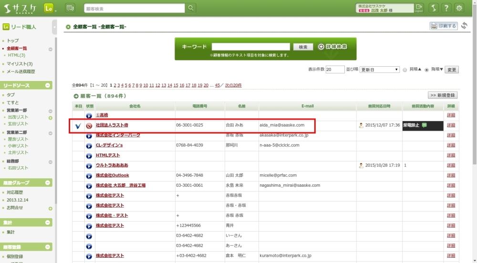Select the 降順 descending radio button
This screenshot has height=263, width=477.
pos(426,70)
